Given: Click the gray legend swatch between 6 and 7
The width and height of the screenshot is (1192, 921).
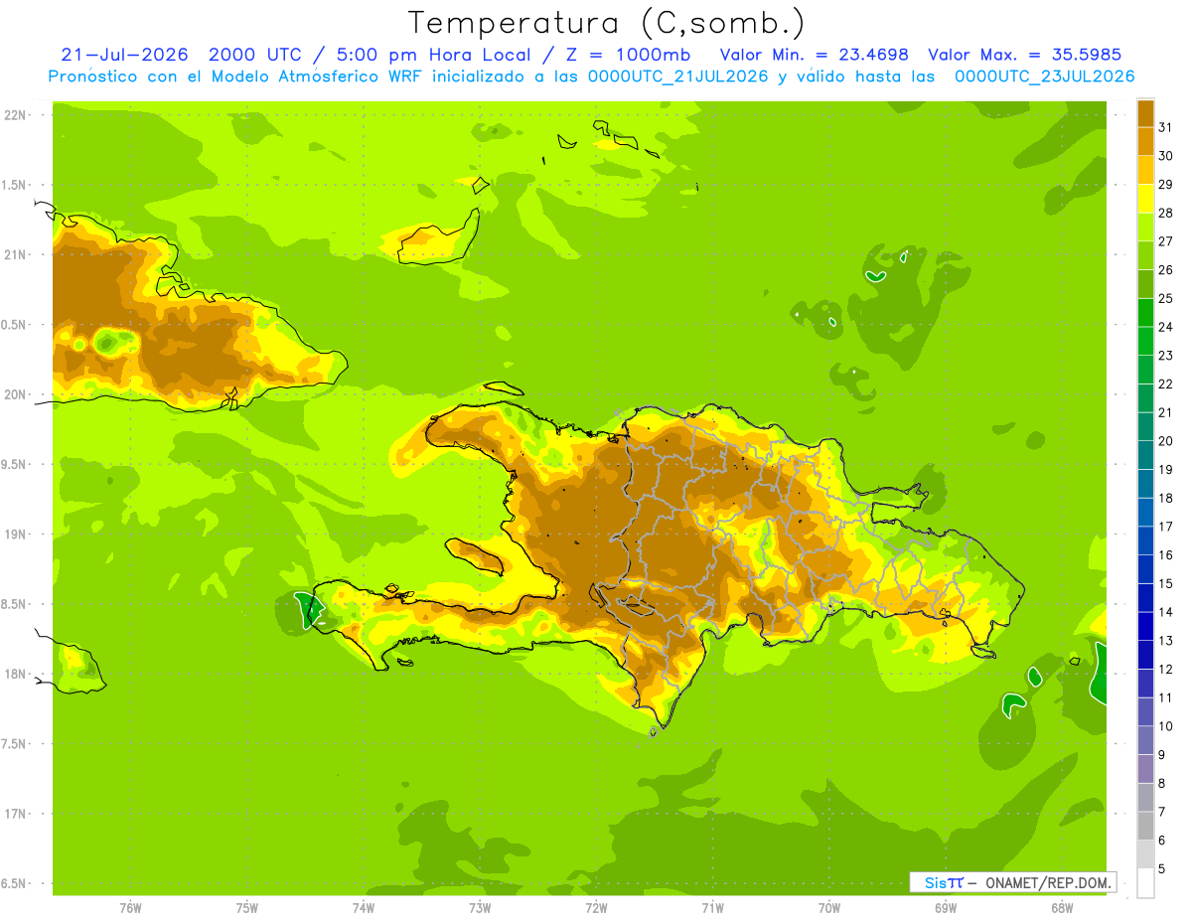Looking at the screenshot, I should click(x=1145, y=826).
